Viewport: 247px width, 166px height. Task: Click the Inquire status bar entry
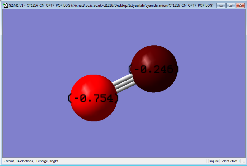pos(214,161)
